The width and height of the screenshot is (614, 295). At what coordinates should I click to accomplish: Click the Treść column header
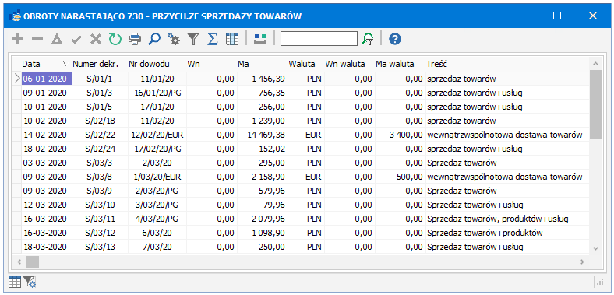point(507,64)
